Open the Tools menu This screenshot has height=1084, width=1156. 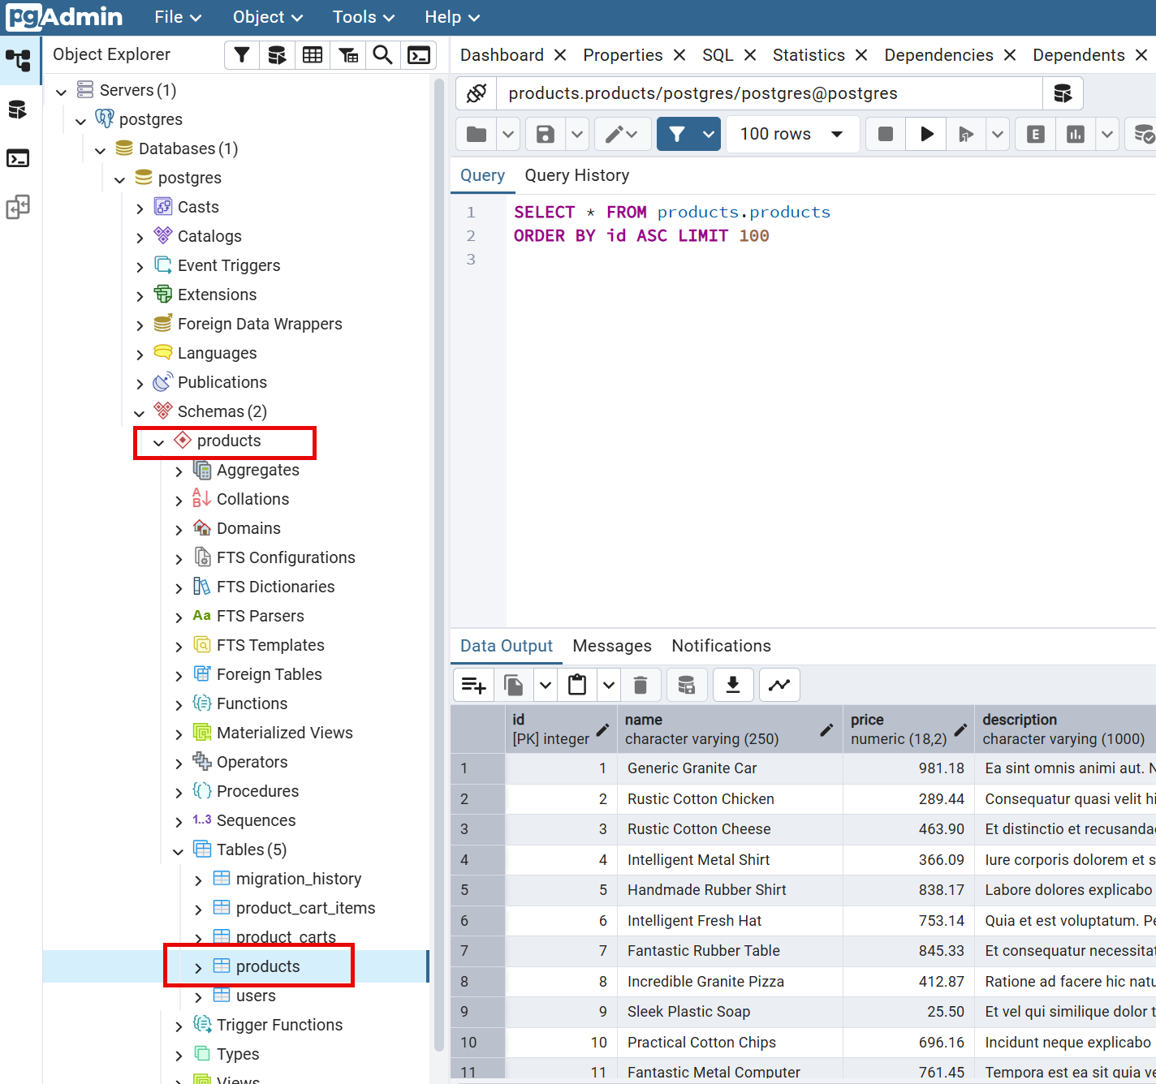pyautogui.click(x=363, y=17)
